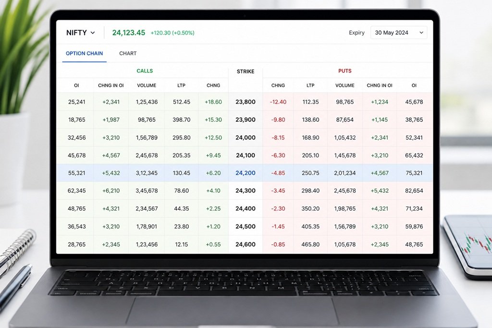This screenshot has width=492, height=328.
Task: Click the calls CHNG IN OI column header
Action: pos(111,86)
